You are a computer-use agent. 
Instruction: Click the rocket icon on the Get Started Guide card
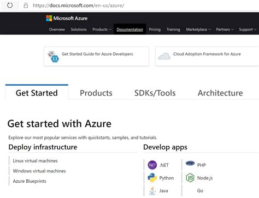pos(51,54)
